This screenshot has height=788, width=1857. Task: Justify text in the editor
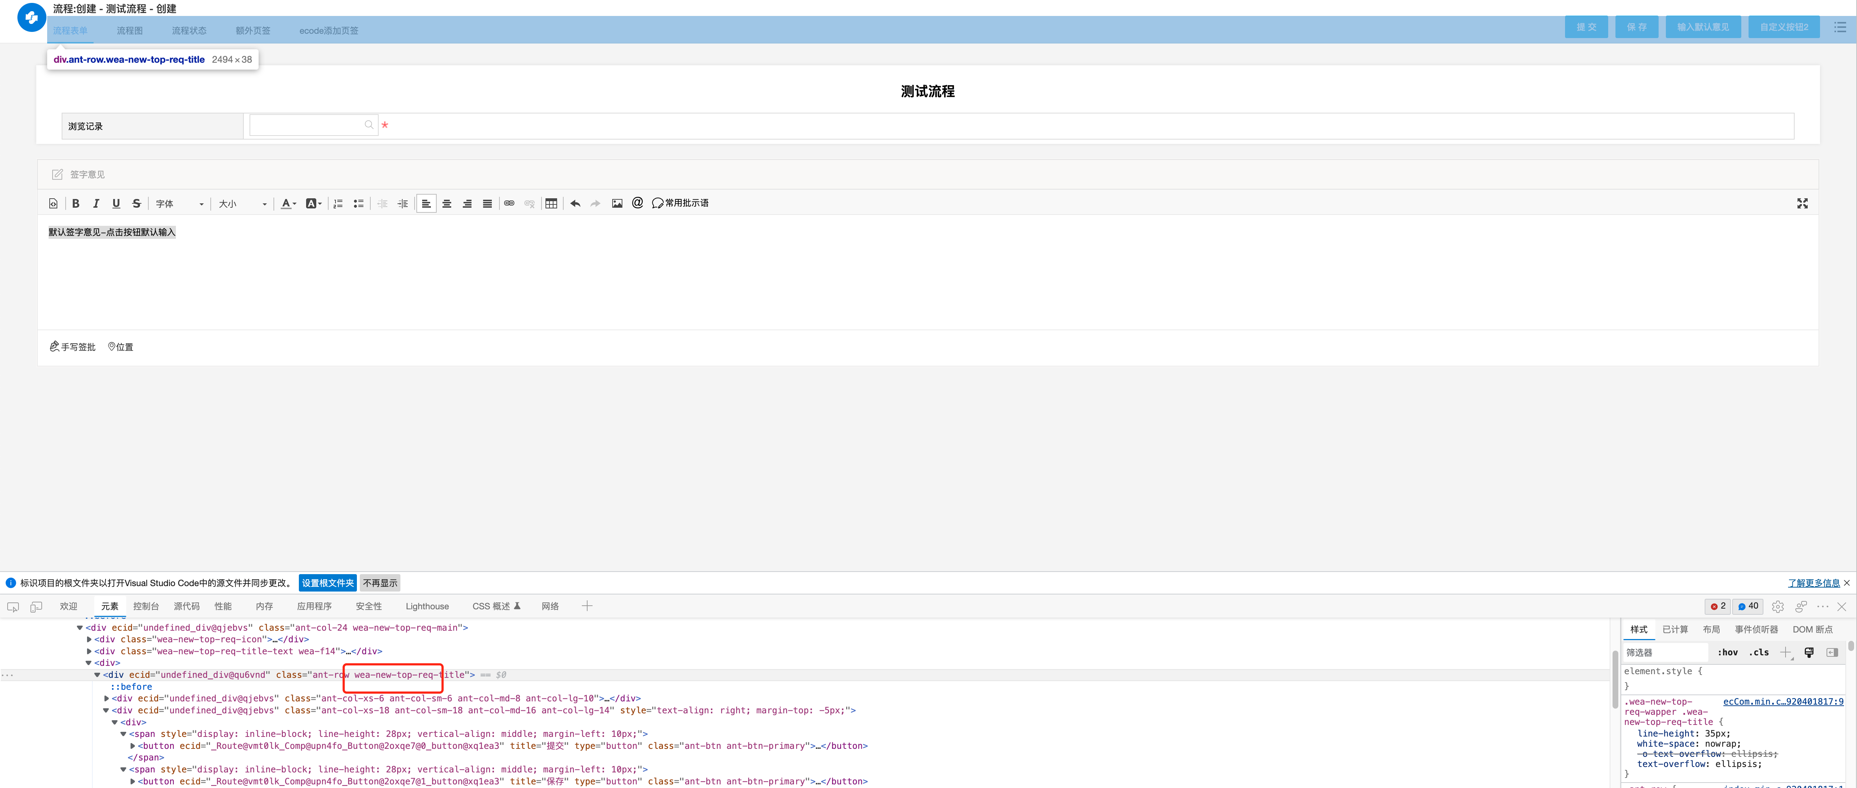click(487, 204)
